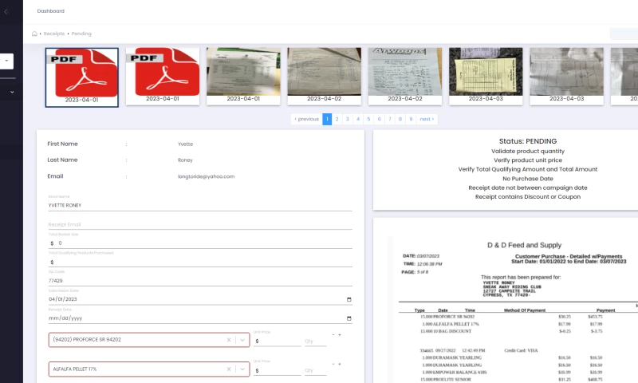638x383 pixels.
Task: Click the minus icon on the ALFALFA PELLET row
Action: (x=333, y=364)
